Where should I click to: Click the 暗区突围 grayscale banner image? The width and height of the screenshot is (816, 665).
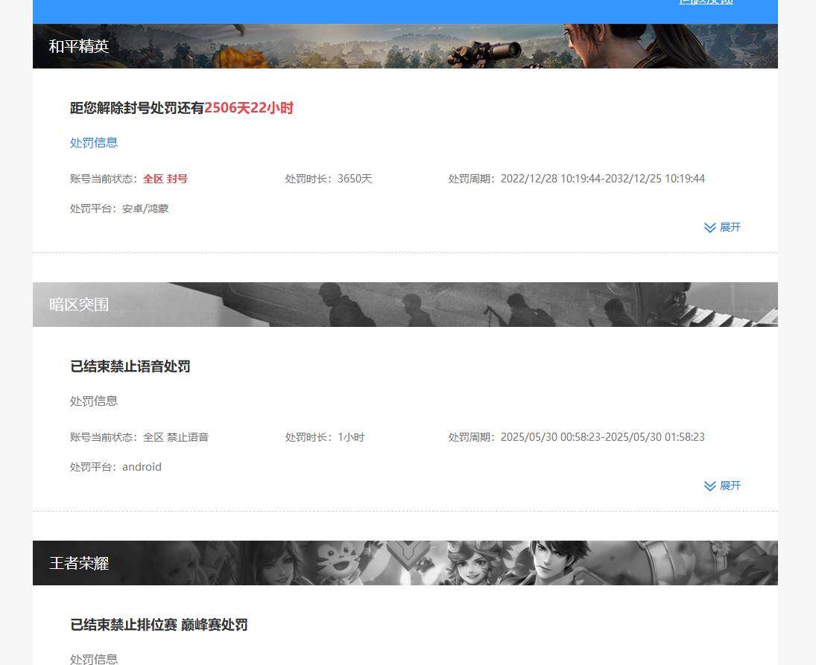pos(405,304)
